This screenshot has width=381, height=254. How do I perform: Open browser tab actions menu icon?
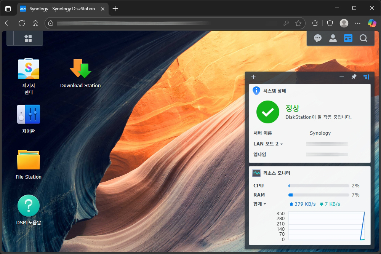tap(8, 9)
